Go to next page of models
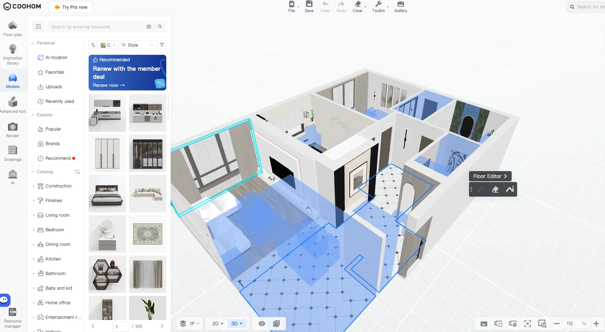Screen dimensions: 605x332 162,326
